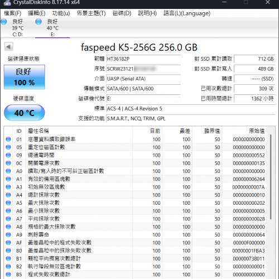
Task: Click the status orb of attribute 05
Action: (8, 147)
